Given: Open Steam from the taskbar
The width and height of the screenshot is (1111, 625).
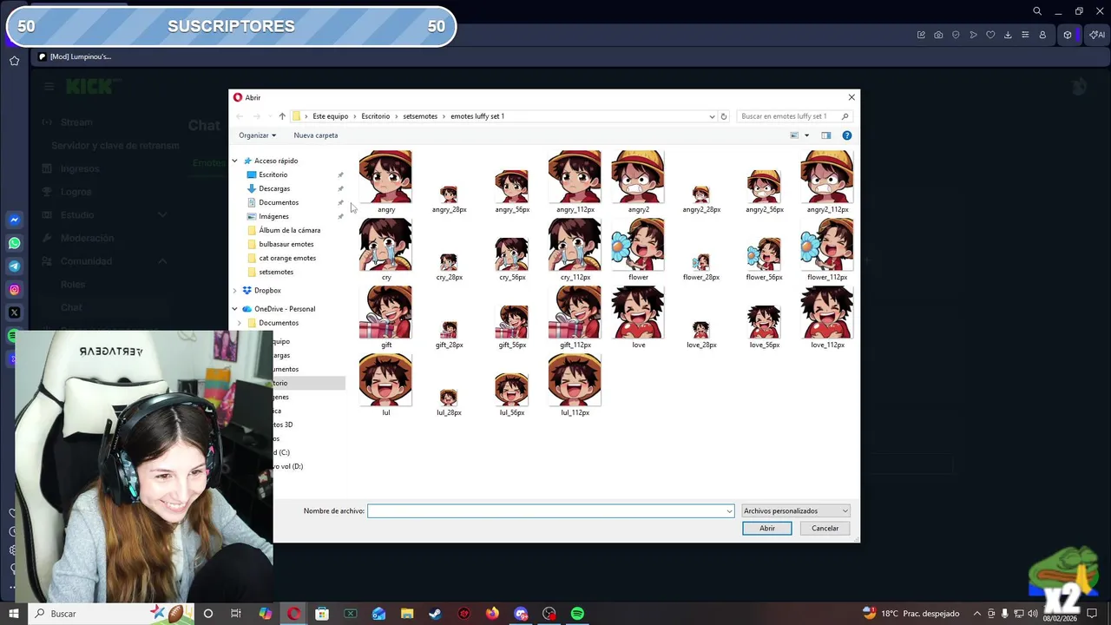Looking at the screenshot, I should pyautogui.click(x=435, y=614).
